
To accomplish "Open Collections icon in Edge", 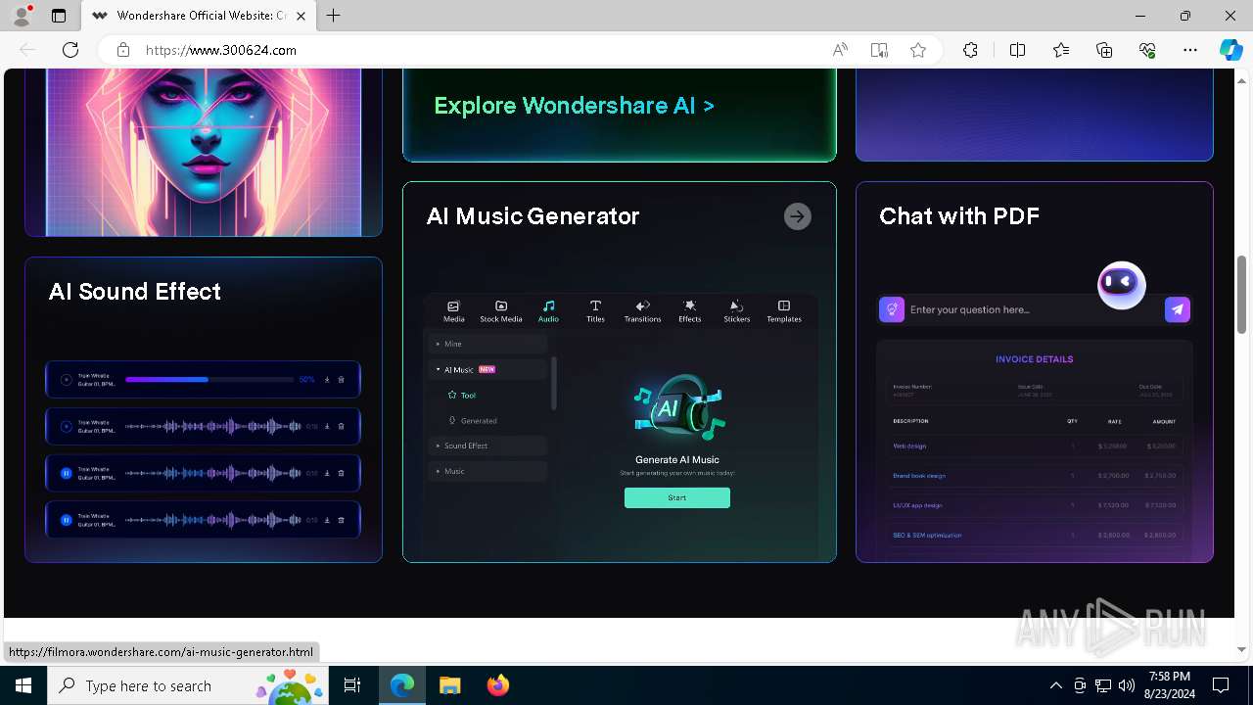I will pyautogui.click(x=1104, y=50).
